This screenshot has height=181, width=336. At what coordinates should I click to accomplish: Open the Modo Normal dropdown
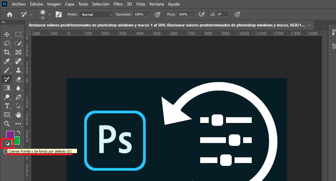point(96,14)
